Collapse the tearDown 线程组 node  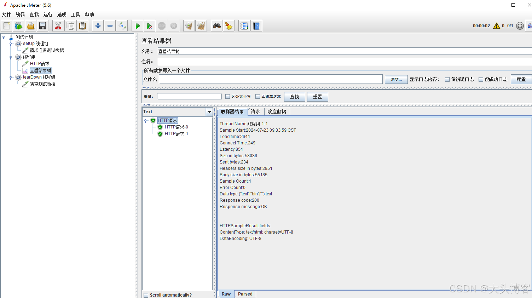[11, 78]
